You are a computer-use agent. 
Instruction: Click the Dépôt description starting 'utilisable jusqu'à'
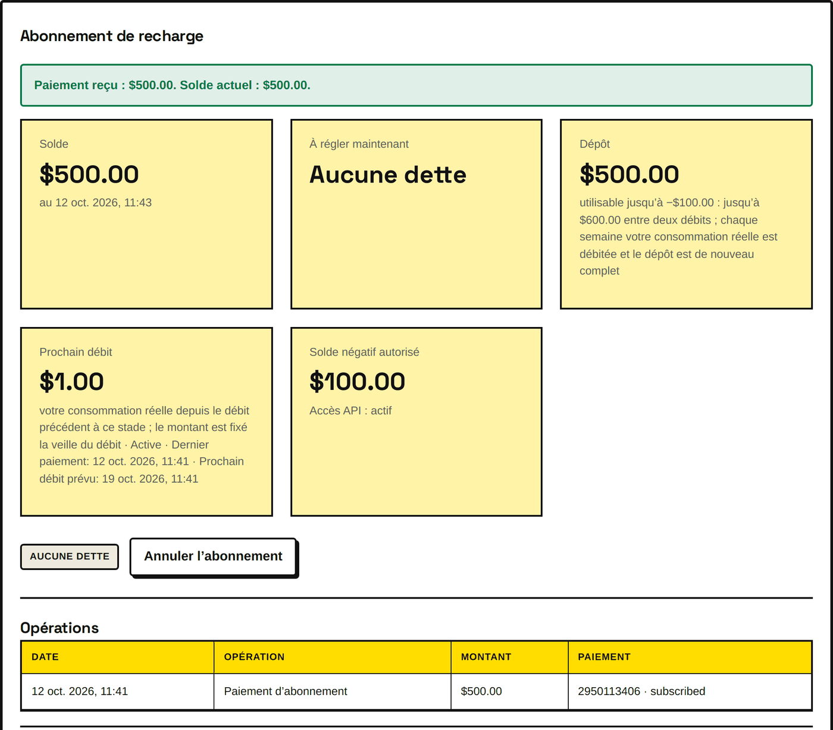pyautogui.click(x=678, y=237)
